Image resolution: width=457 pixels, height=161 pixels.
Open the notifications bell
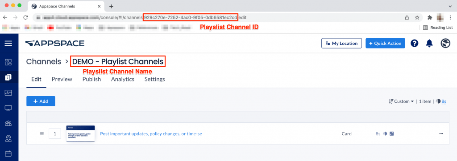coord(429,43)
